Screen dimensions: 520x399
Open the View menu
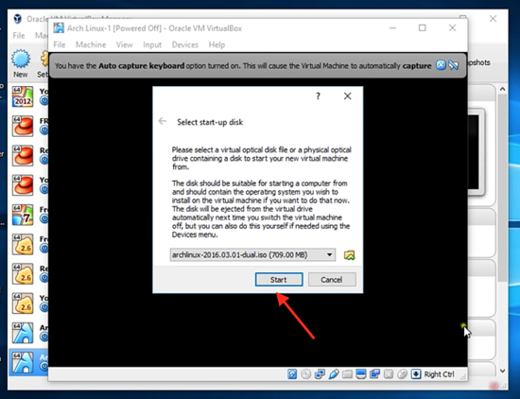click(x=125, y=44)
